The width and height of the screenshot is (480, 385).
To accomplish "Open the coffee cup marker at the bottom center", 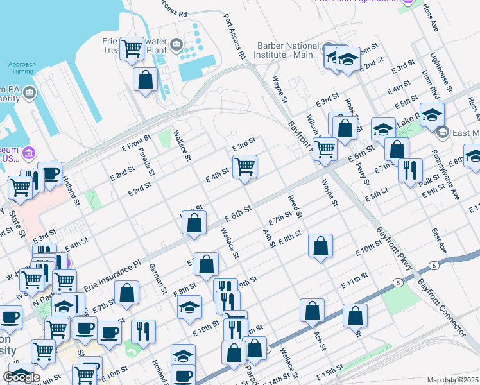I will 183,375.
